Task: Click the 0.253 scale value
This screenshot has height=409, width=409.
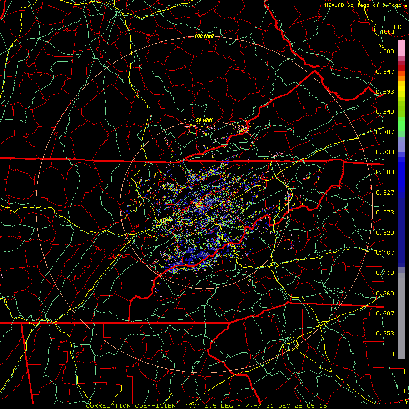Action: point(385,334)
